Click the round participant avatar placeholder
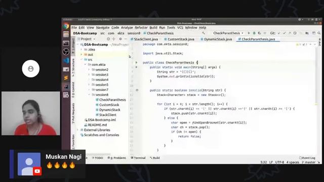The height and width of the screenshot is (182, 324). pyautogui.click(x=31, y=69)
